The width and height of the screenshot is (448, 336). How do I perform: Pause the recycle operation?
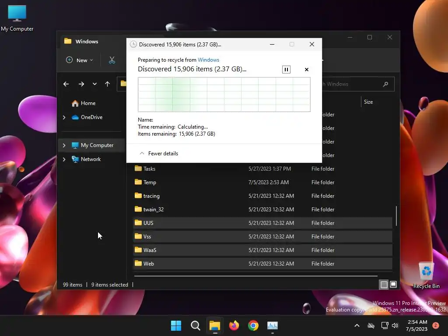[x=286, y=70]
